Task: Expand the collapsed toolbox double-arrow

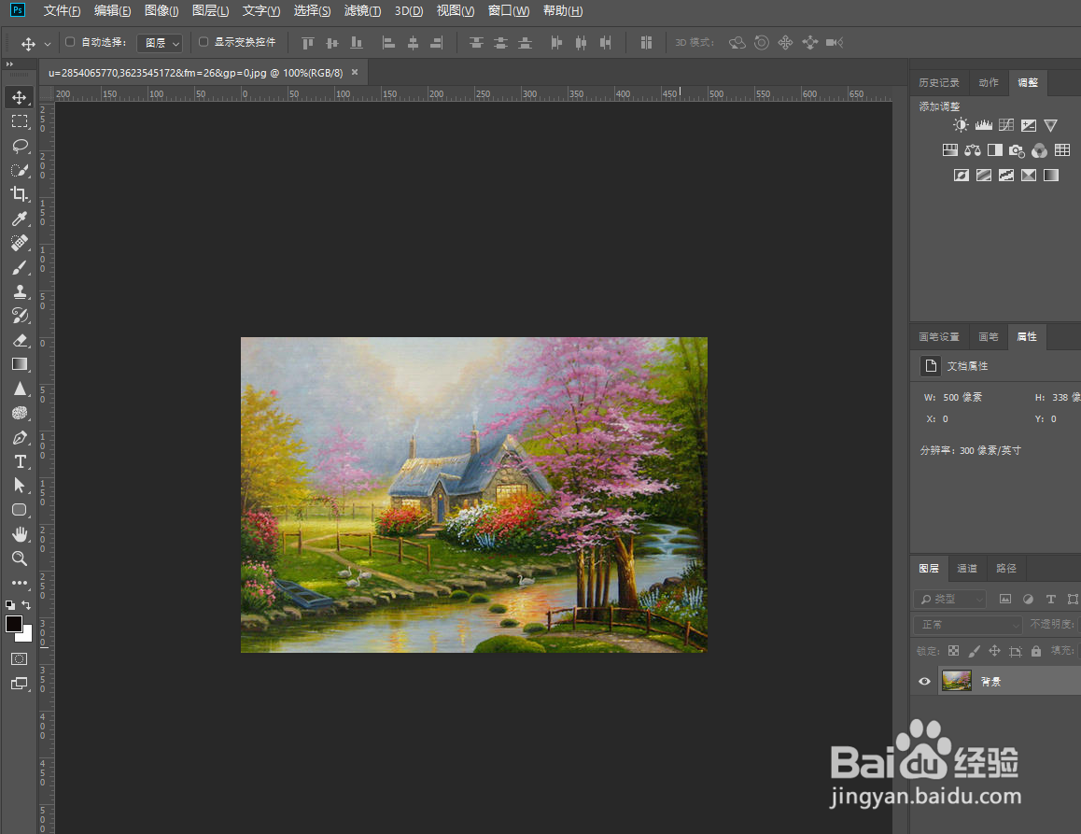Action: coord(9,64)
